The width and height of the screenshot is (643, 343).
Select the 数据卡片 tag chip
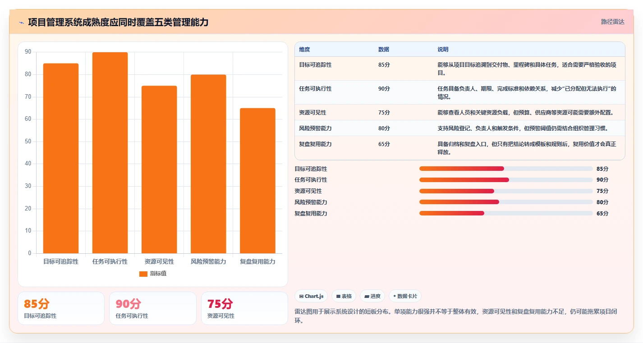405,296
